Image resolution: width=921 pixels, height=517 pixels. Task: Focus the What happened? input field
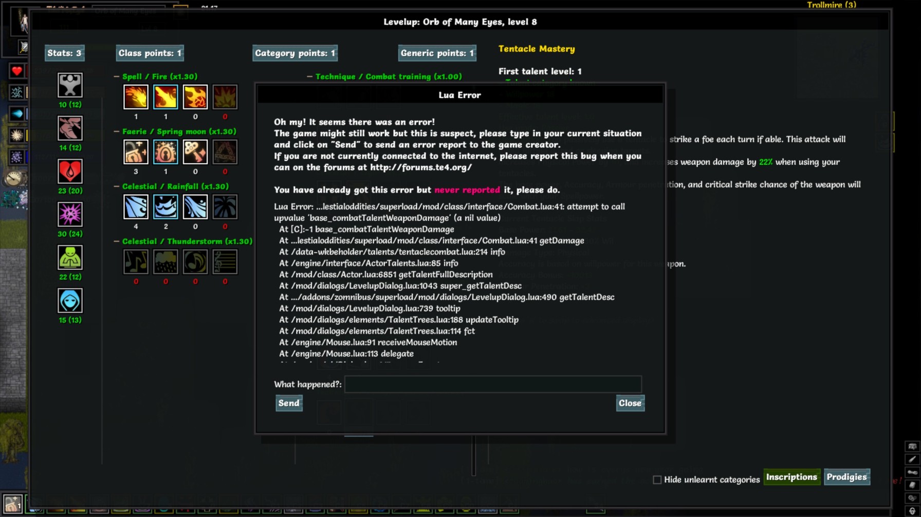[x=493, y=384]
